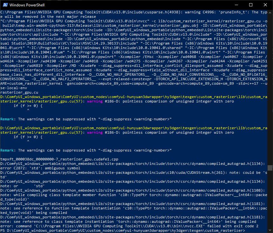This screenshot has height=233, width=273.
Task: Click the first magenta 'warning' word
Action: tap(95, 101)
